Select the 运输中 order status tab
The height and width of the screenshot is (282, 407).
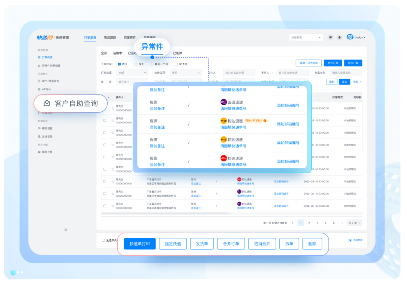tap(117, 53)
